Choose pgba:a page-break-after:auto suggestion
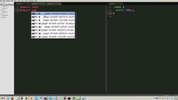Image resolution: width=178 pixels, height=100 pixels. pyautogui.click(x=53, y=14)
